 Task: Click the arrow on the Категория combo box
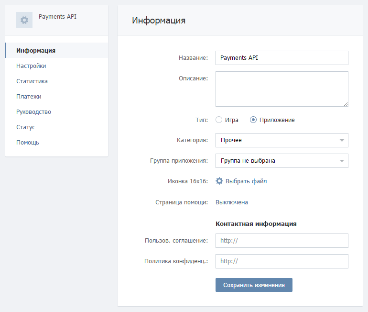click(x=342, y=140)
